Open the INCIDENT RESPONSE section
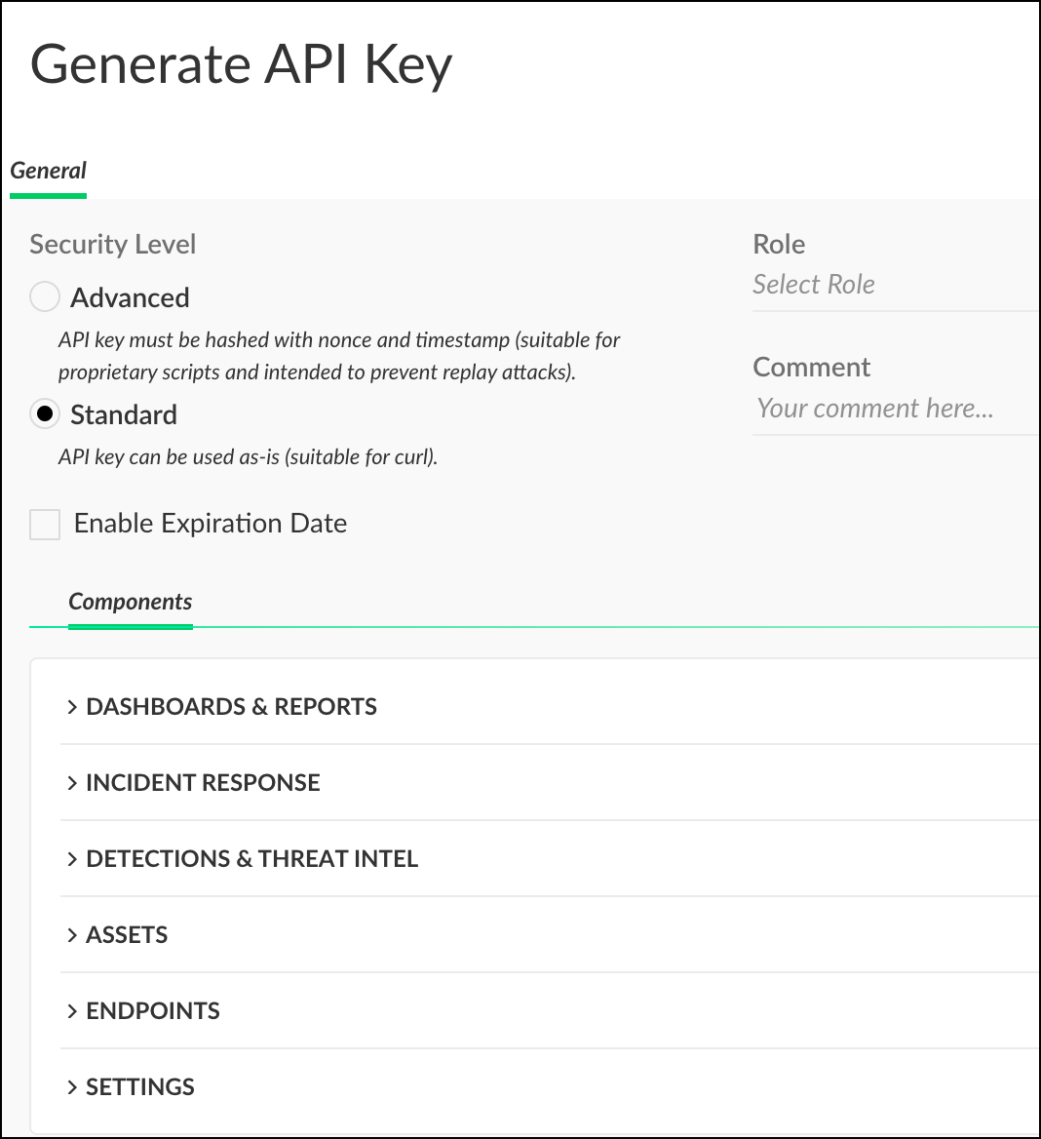Image resolution: width=1041 pixels, height=1139 pixels. click(203, 782)
